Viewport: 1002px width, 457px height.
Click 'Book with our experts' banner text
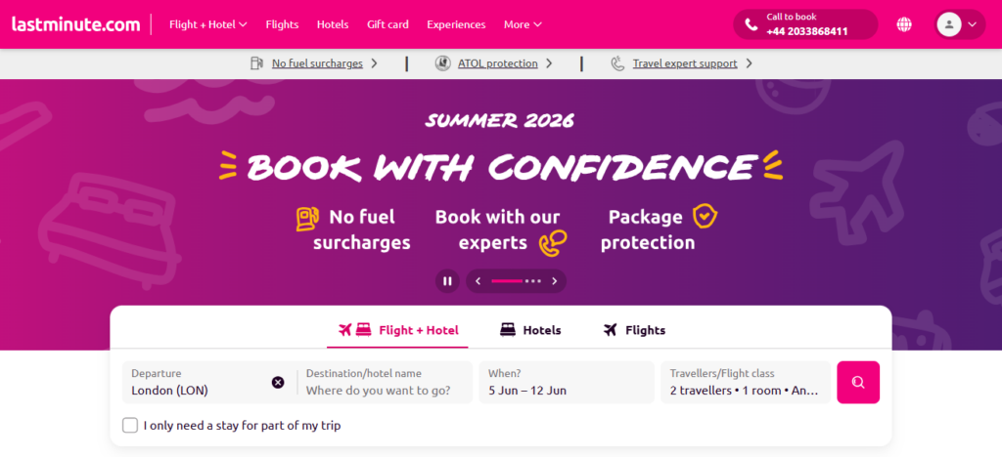[x=497, y=229]
